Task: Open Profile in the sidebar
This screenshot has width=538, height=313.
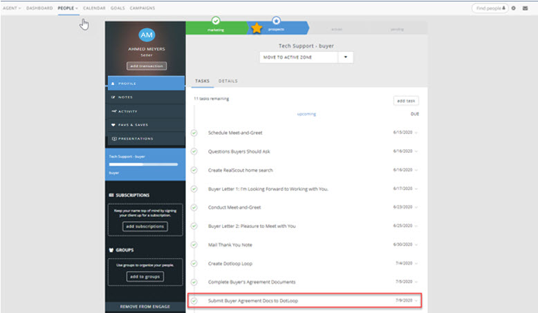Action: click(146, 84)
